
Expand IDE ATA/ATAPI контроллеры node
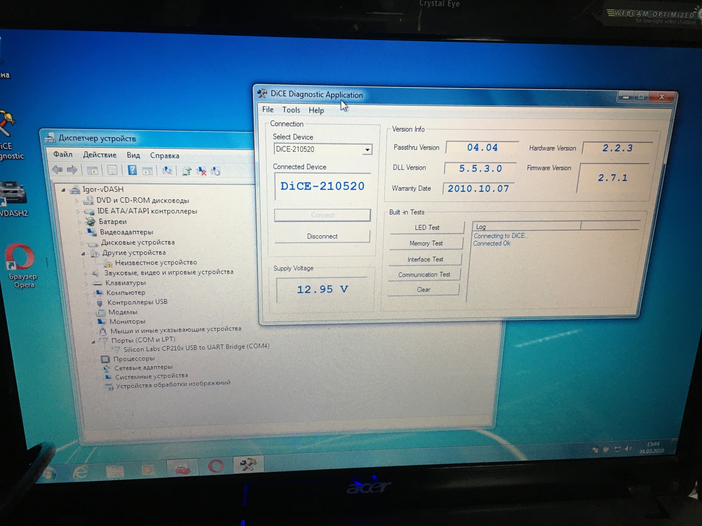coord(78,211)
